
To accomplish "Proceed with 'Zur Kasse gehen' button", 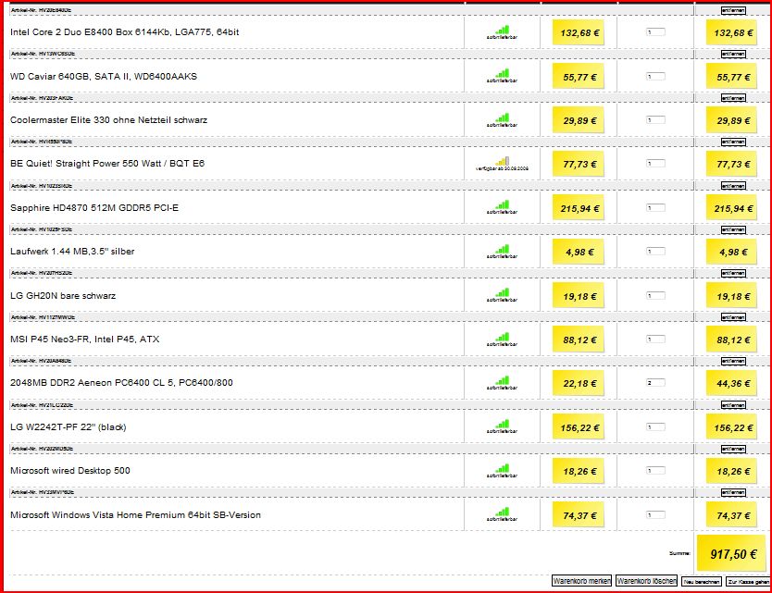I will pos(748,582).
